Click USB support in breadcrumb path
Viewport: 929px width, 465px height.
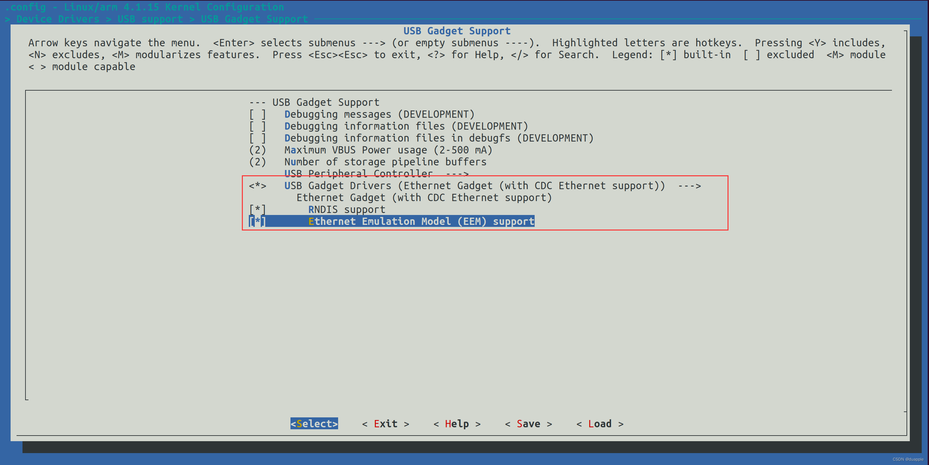tap(150, 19)
